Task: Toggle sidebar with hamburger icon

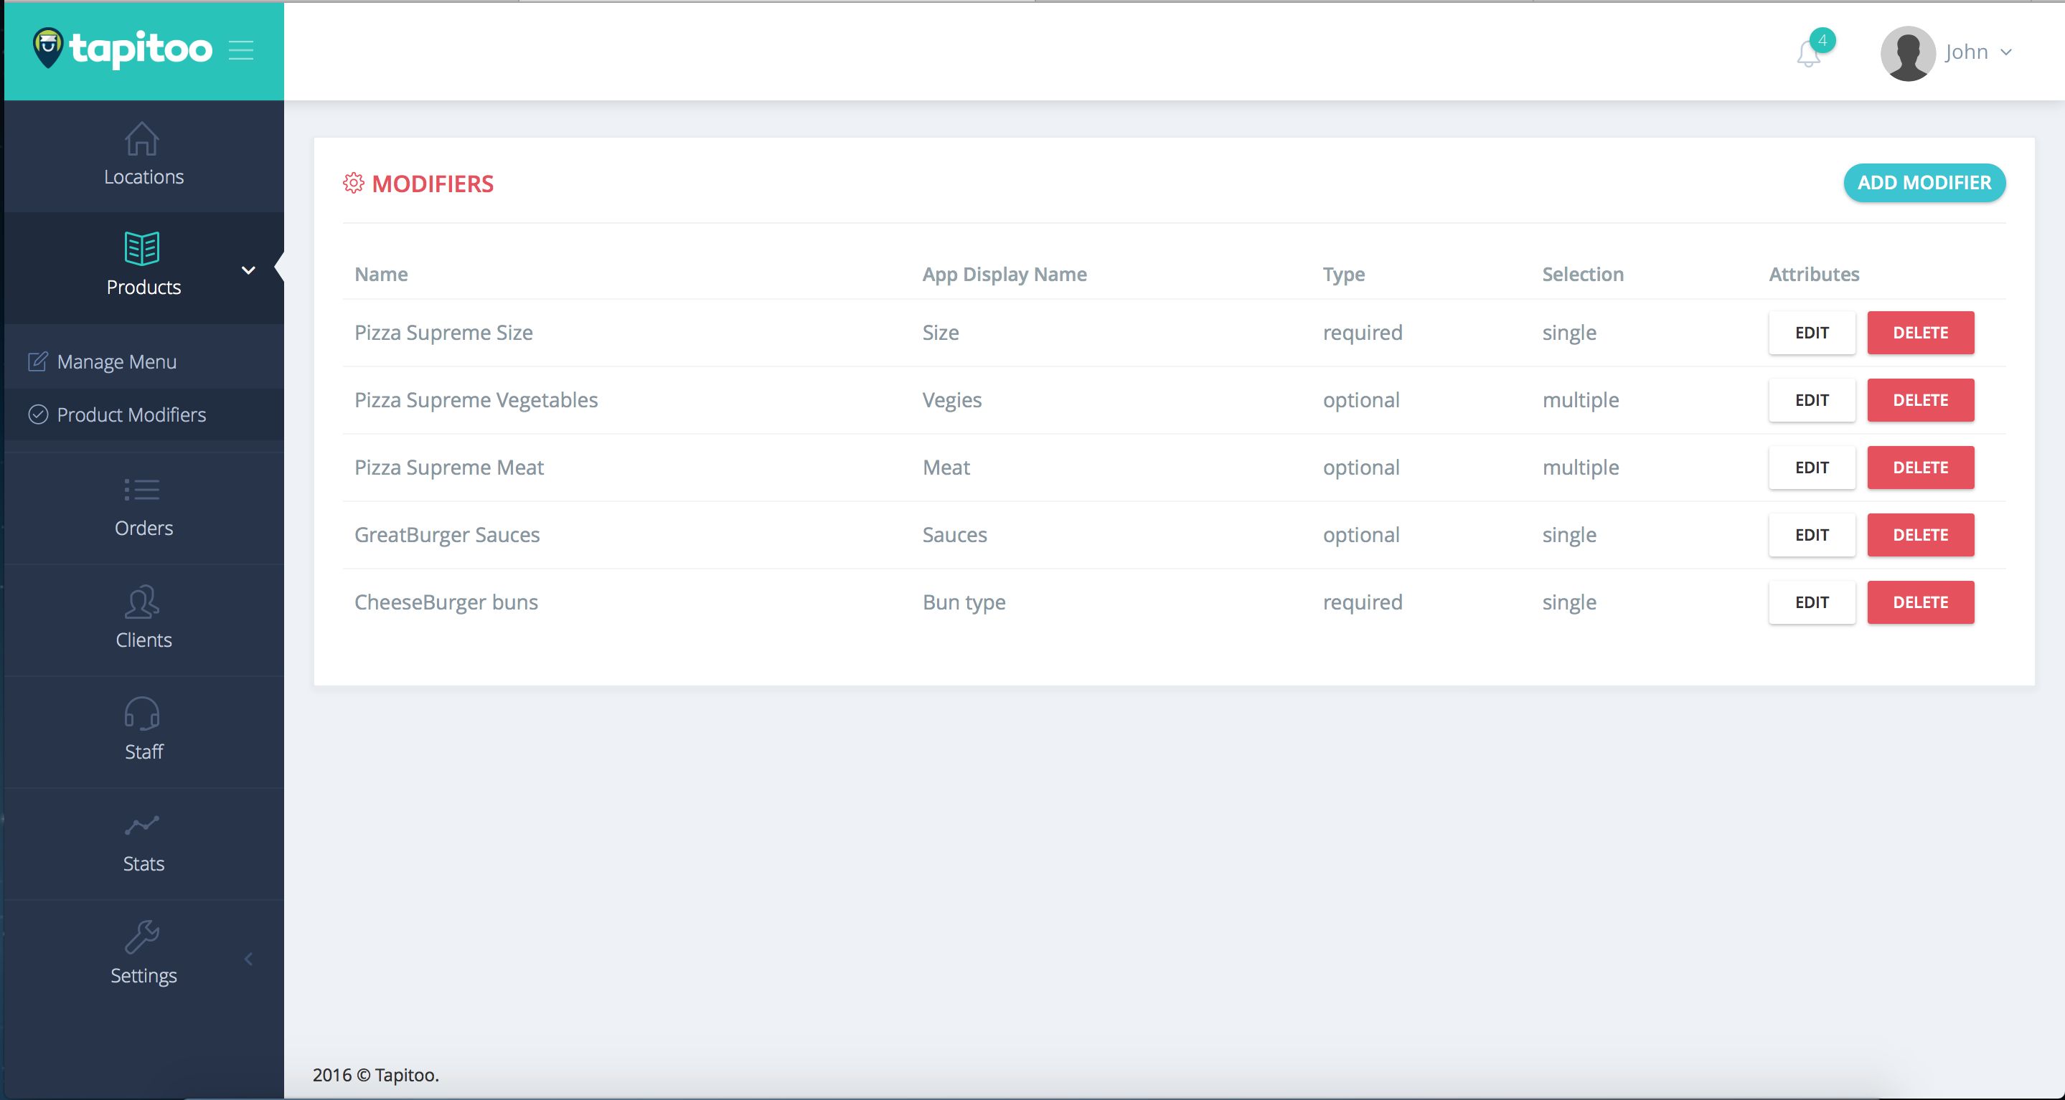Action: [x=241, y=50]
